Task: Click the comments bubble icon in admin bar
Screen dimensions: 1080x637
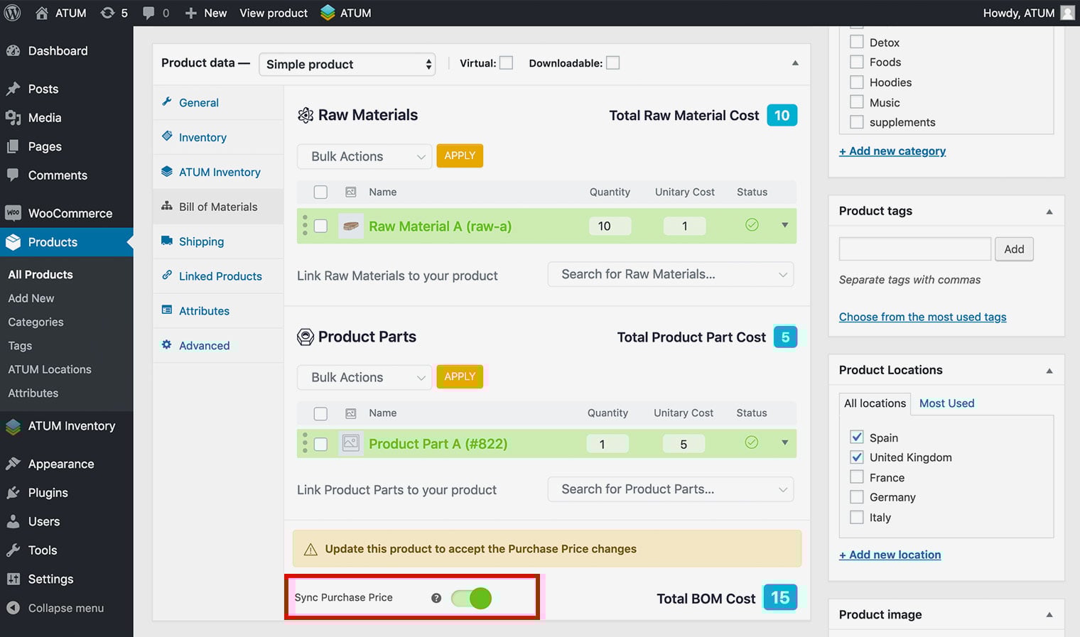Action: point(148,13)
